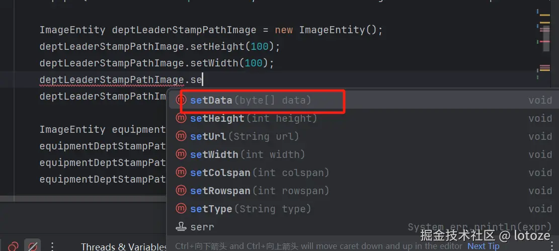Click the method icon beside setUrl
This screenshot has height=251, width=559.
click(181, 136)
